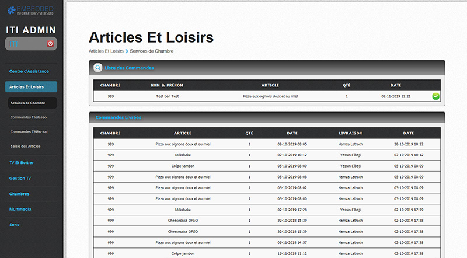Image resolution: width=467 pixels, height=258 pixels.
Task: Click the Commandes Livrées panel header
Action: pyautogui.click(x=118, y=118)
